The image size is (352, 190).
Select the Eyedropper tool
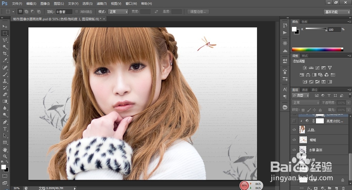(5, 60)
